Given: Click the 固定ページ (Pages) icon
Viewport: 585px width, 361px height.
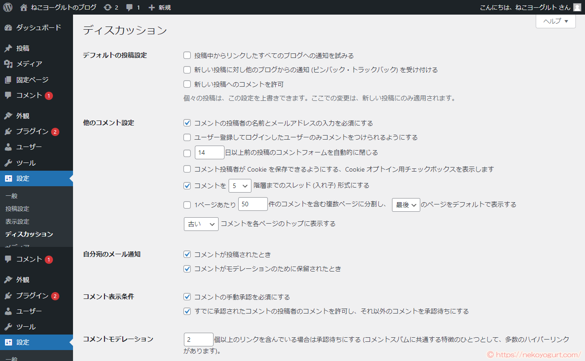Looking at the screenshot, I should pyautogui.click(x=8, y=79).
